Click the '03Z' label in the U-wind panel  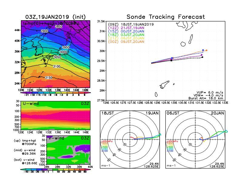[x=85, y=104]
